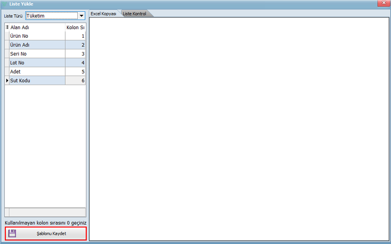
Task: Edit the column order cell for Seri No
Action: tap(75, 54)
